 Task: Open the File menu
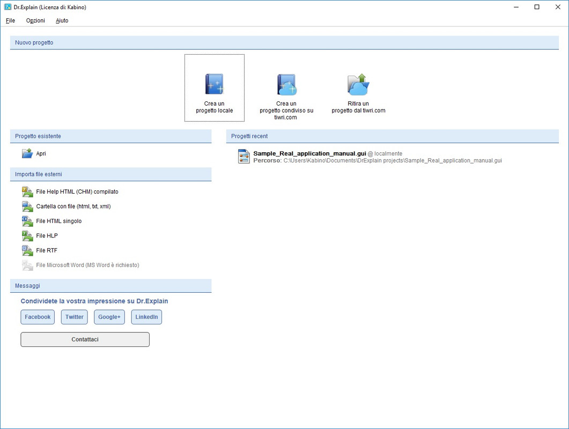(11, 21)
